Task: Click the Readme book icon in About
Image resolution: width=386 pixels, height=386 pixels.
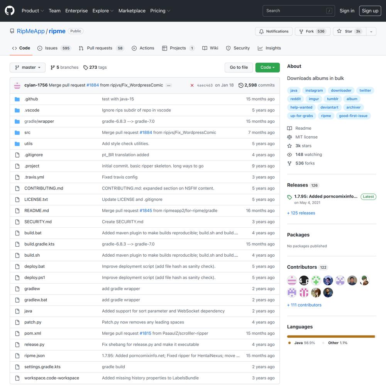Action: [289, 128]
